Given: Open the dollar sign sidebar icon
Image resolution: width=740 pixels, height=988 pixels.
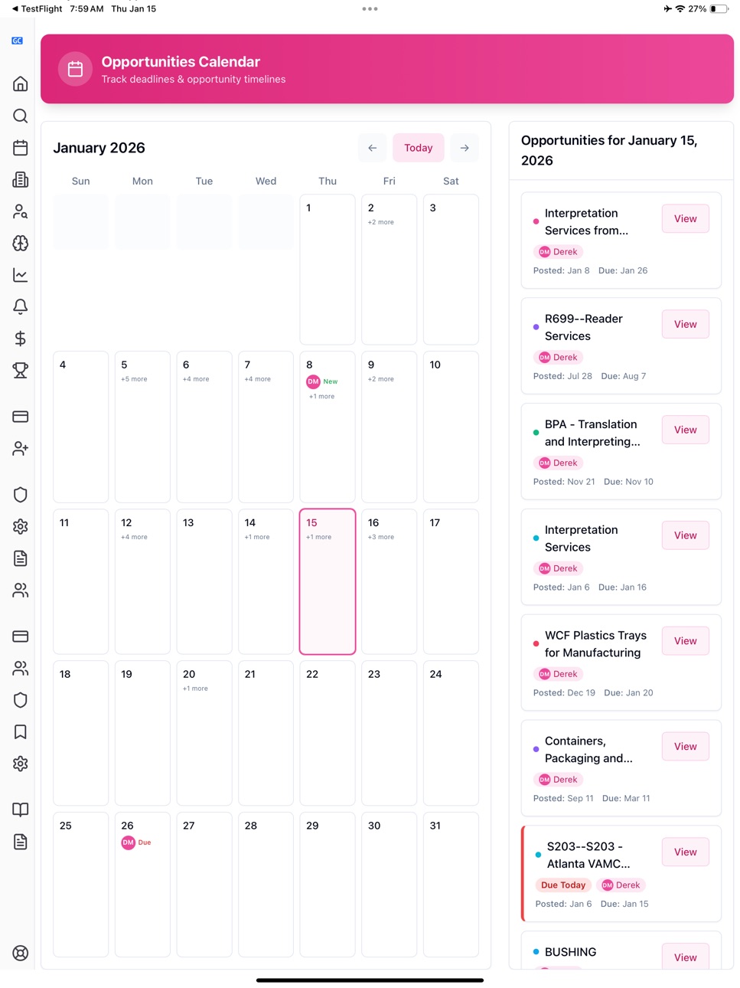Looking at the screenshot, I should tap(21, 339).
